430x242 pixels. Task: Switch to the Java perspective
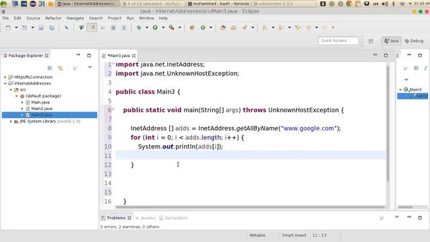tap(391, 41)
